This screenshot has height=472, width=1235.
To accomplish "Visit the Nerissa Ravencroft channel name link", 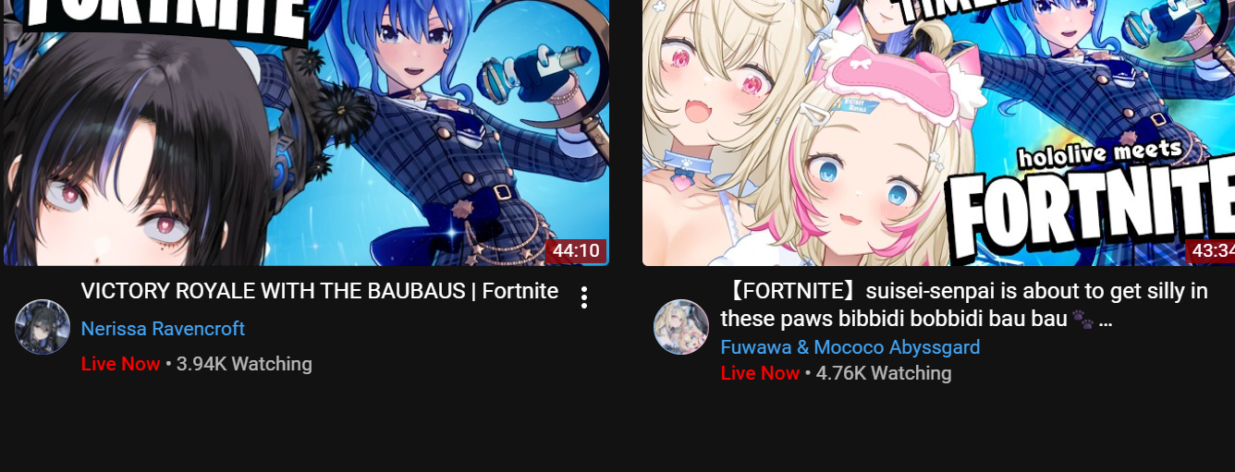I will [163, 329].
